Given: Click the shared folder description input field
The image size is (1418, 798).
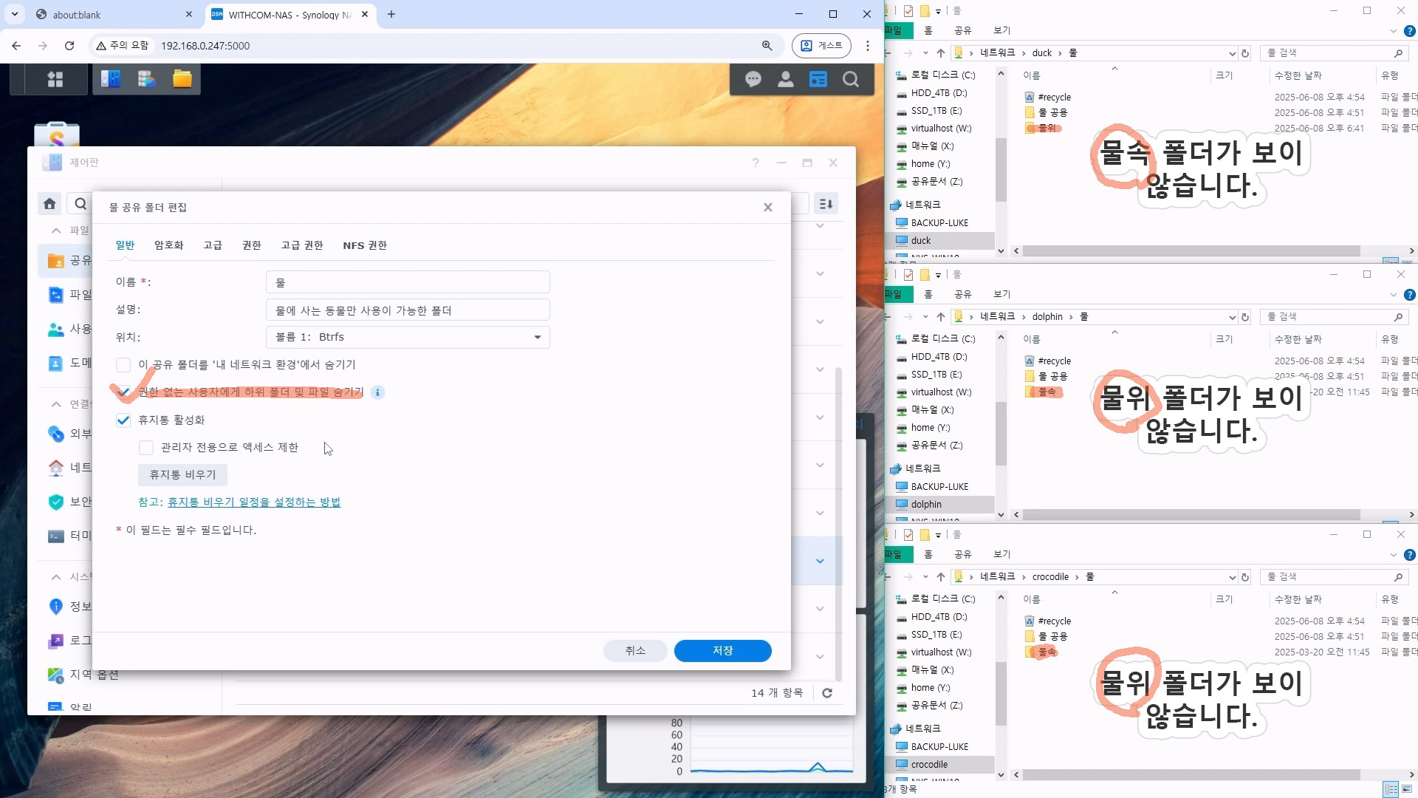Looking at the screenshot, I should click(408, 310).
